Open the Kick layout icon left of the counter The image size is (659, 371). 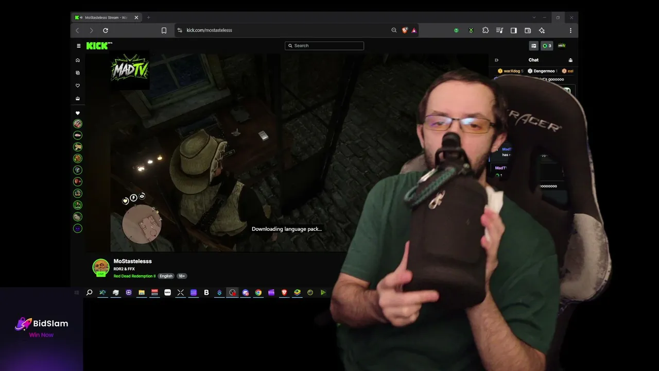[x=534, y=46]
